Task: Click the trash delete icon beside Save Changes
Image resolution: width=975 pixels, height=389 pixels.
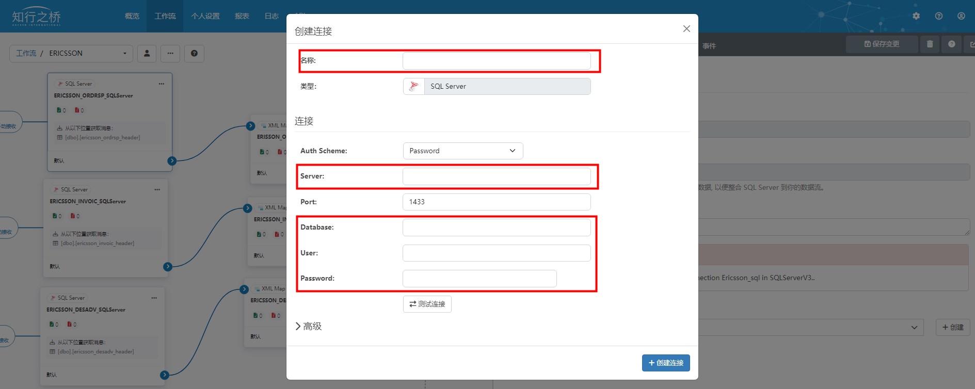Action: pyautogui.click(x=930, y=44)
